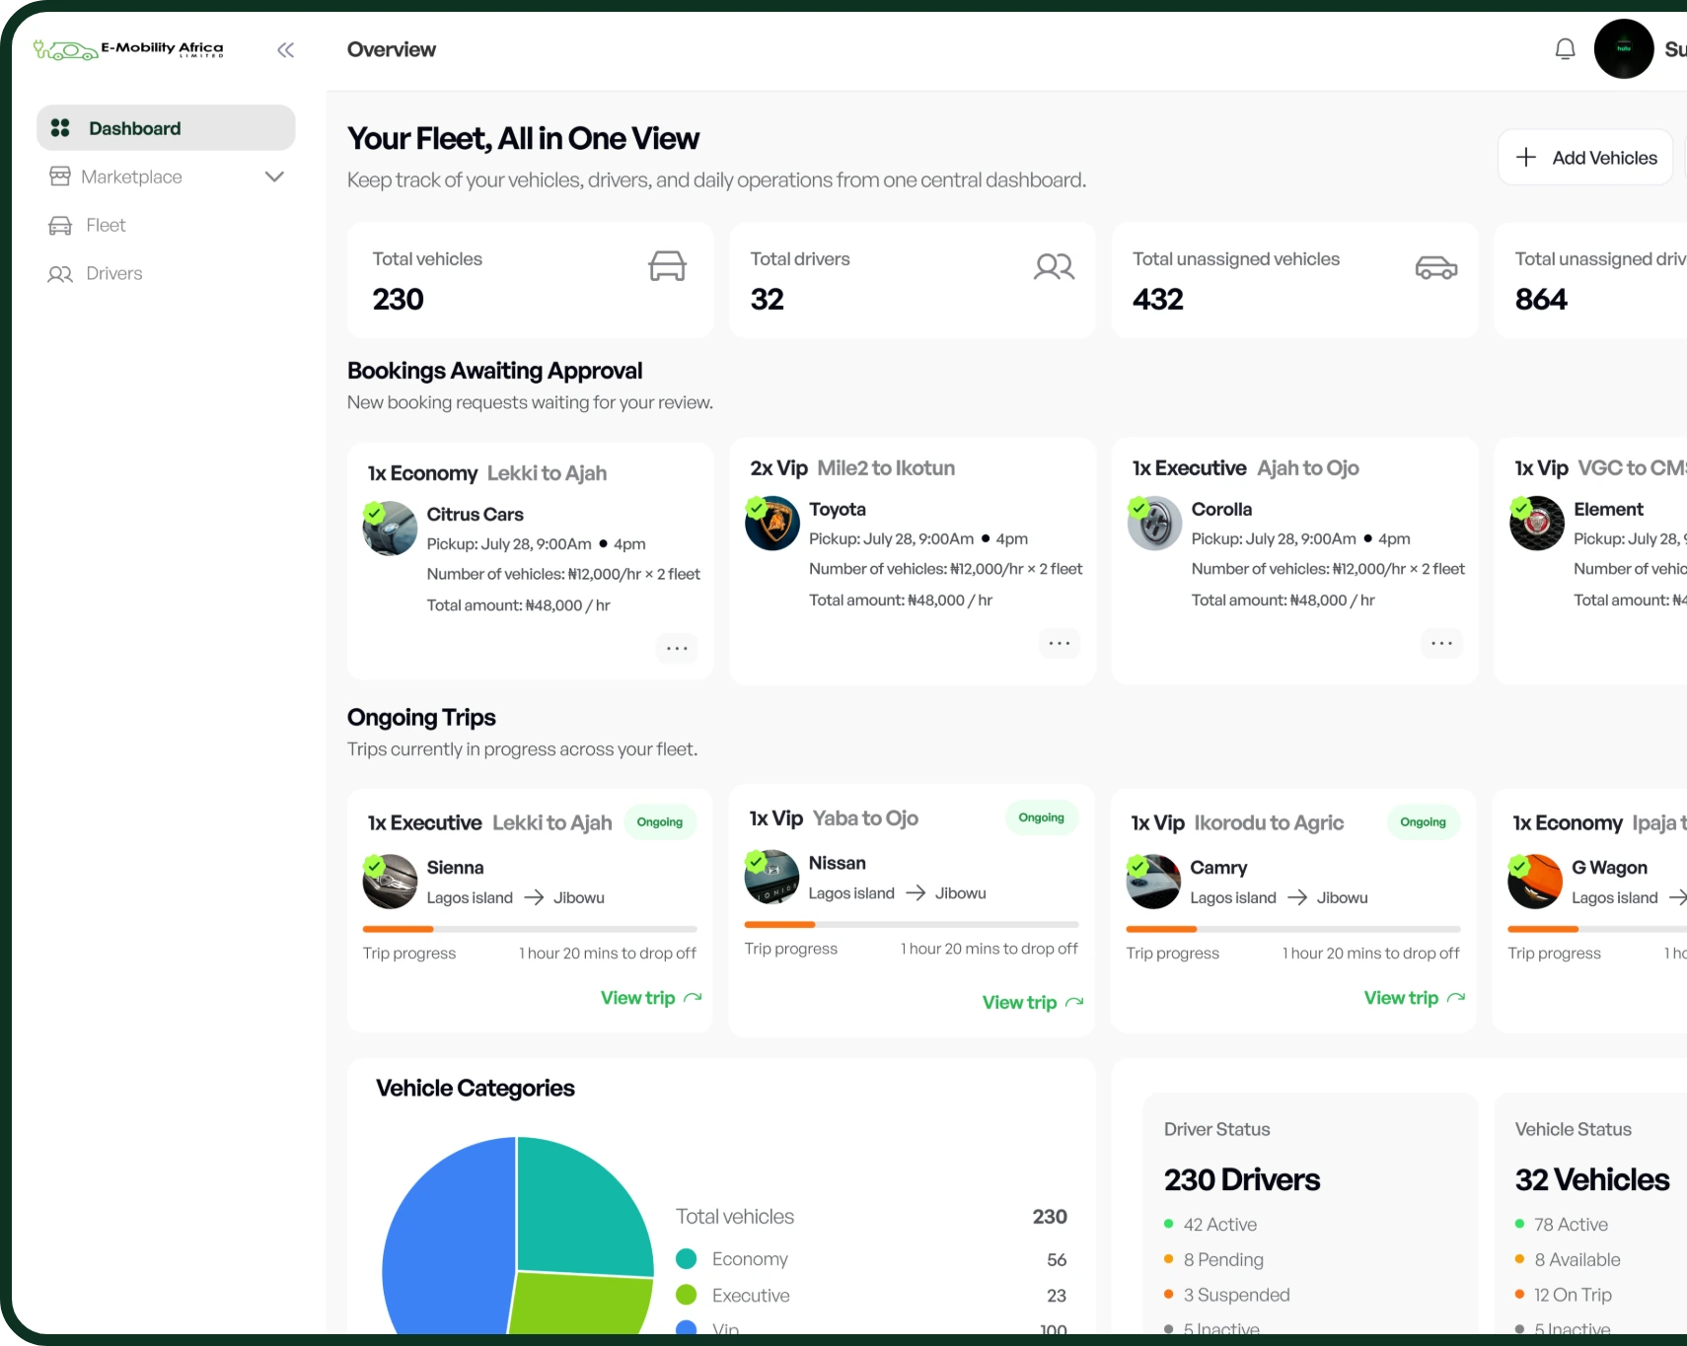Click the Camry trip progress bar
Screen dimensions: 1687x1346
click(1293, 929)
